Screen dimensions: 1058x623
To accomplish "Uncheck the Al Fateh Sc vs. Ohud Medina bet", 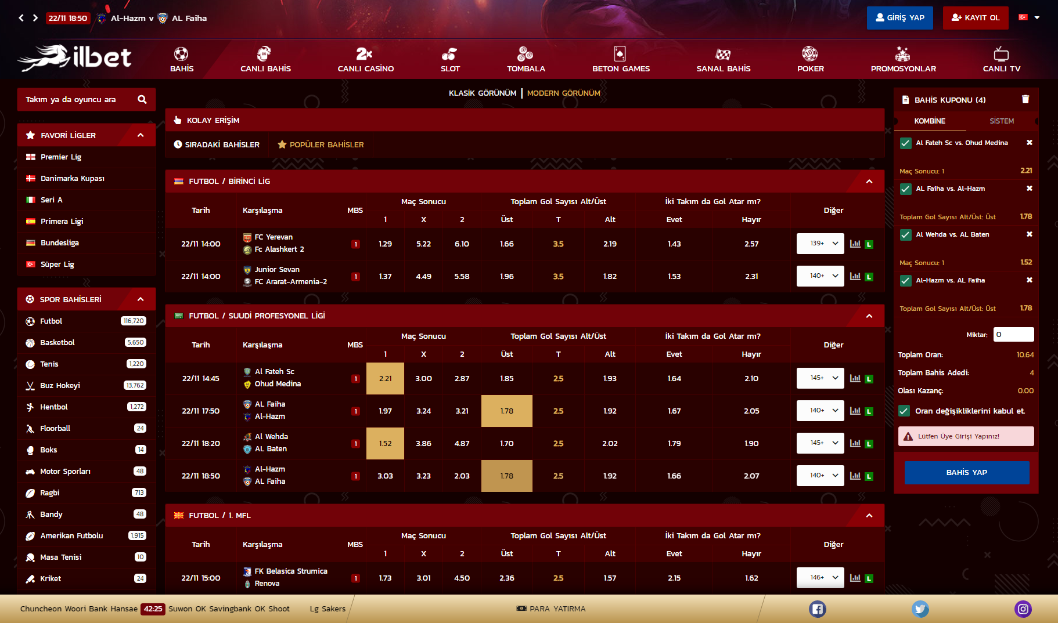I will click(905, 143).
